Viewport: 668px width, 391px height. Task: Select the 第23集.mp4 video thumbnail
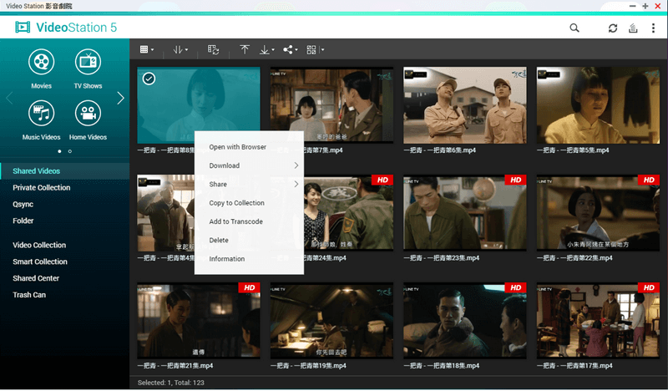(465, 213)
